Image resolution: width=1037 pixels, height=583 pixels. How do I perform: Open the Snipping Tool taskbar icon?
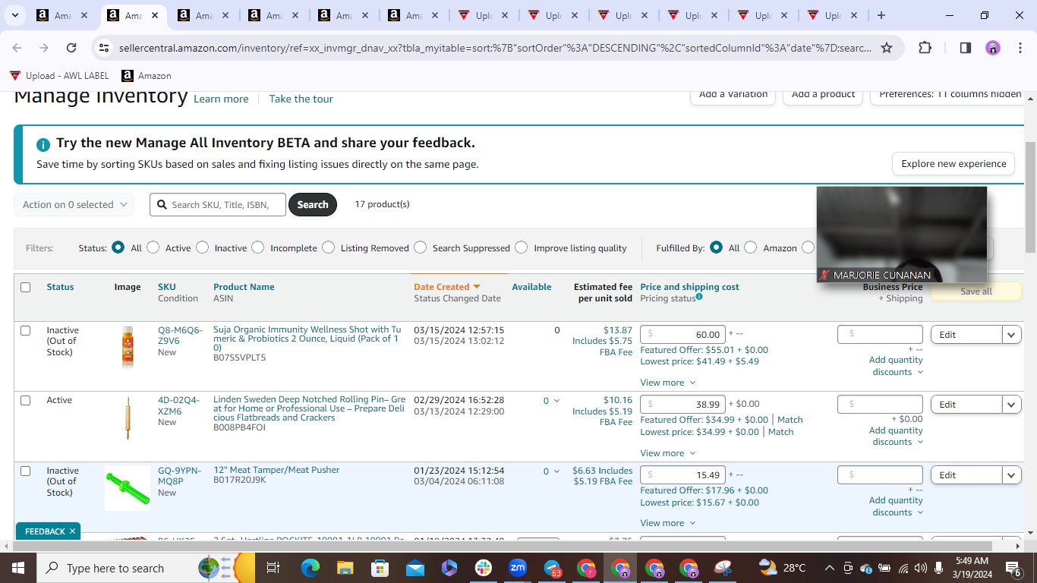(723, 568)
